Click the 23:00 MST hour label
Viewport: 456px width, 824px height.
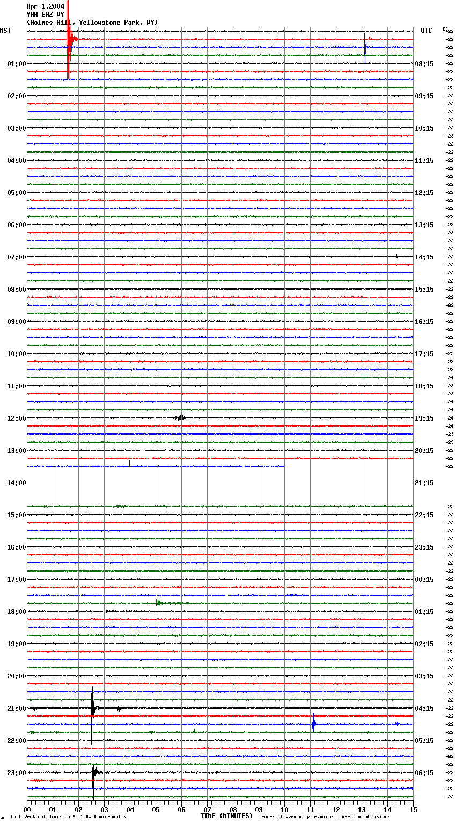[17, 773]
